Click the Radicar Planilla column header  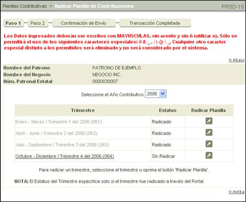pos(208,110)
